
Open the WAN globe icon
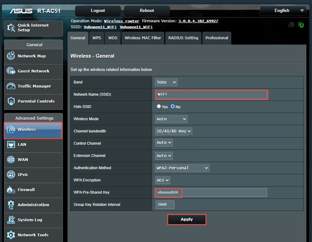click(x=11, y=160)
